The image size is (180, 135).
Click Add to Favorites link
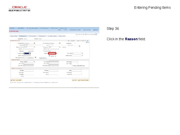(87, 30)
